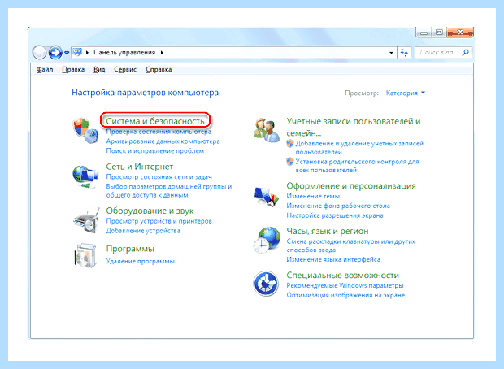Click Проверка состояния компьютера link

point(159,132)
